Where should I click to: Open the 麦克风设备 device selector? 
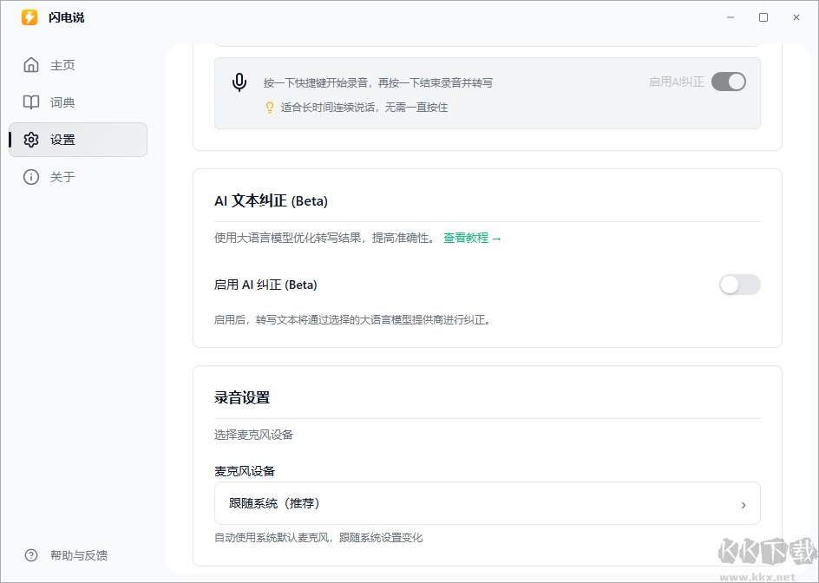pos(486,503)
